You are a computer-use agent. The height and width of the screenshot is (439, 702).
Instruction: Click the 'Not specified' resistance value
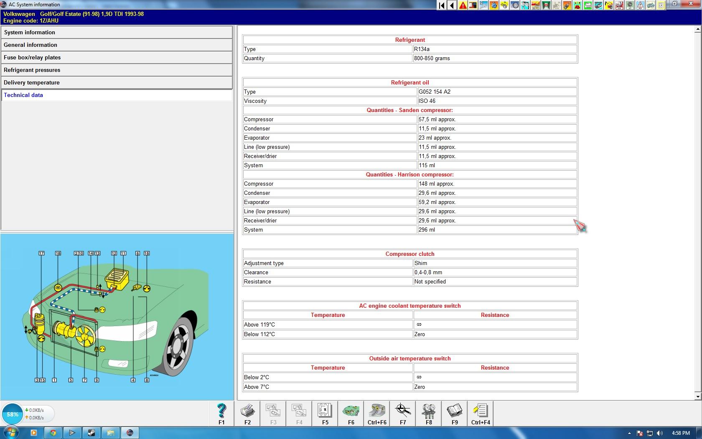tap(430, 281)
